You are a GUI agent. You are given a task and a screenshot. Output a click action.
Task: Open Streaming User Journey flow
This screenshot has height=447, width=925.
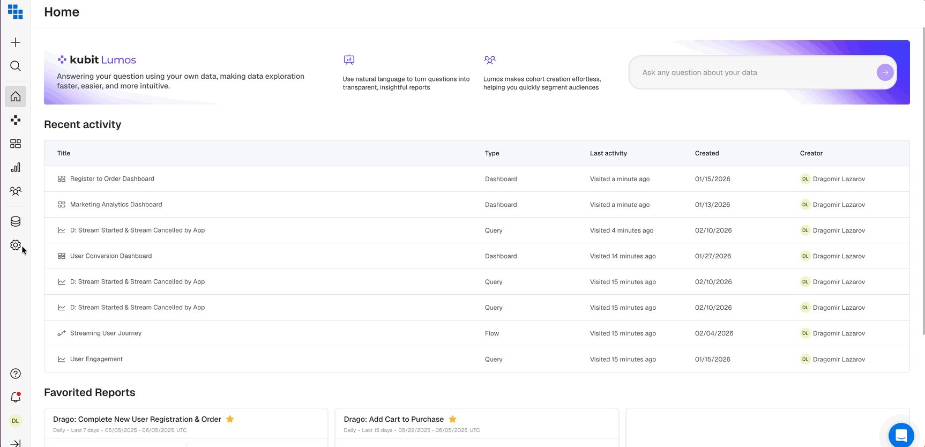pyautogui.click(x=106, y=333)
